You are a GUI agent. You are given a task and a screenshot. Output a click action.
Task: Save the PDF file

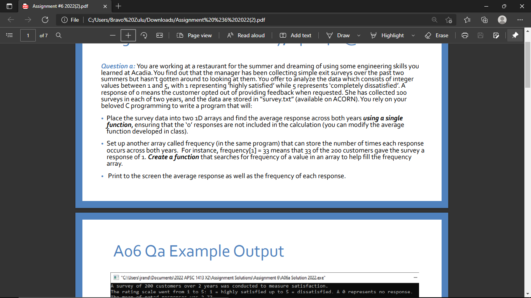tap(480, 35)
